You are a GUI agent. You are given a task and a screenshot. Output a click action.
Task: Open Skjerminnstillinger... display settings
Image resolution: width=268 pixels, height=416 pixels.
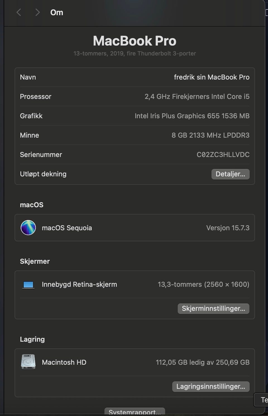pos(213,309)
